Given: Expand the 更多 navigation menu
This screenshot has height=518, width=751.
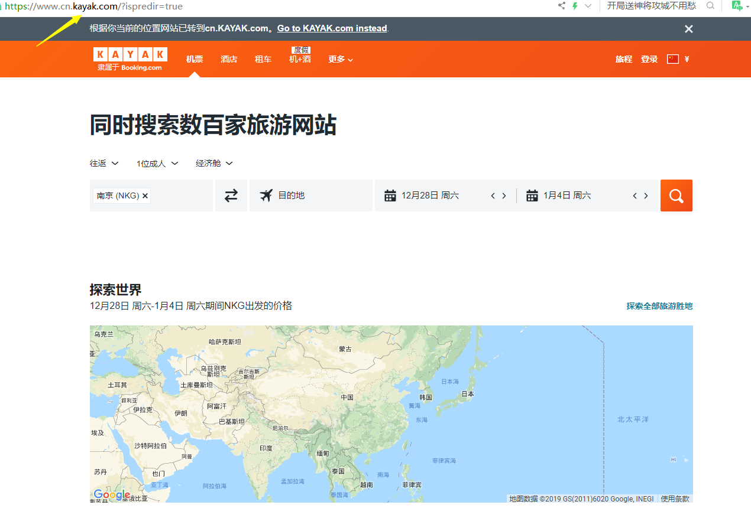Looking at the screenshot, I should (x=341, y=59).
